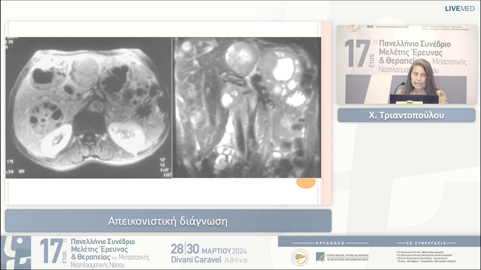Screen dimensions: 481x270
Task: Click the conference title in bottom banner
Action: pos(107,252)
